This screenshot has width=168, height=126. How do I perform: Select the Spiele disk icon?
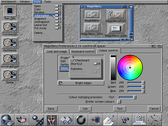click(10, 75)
